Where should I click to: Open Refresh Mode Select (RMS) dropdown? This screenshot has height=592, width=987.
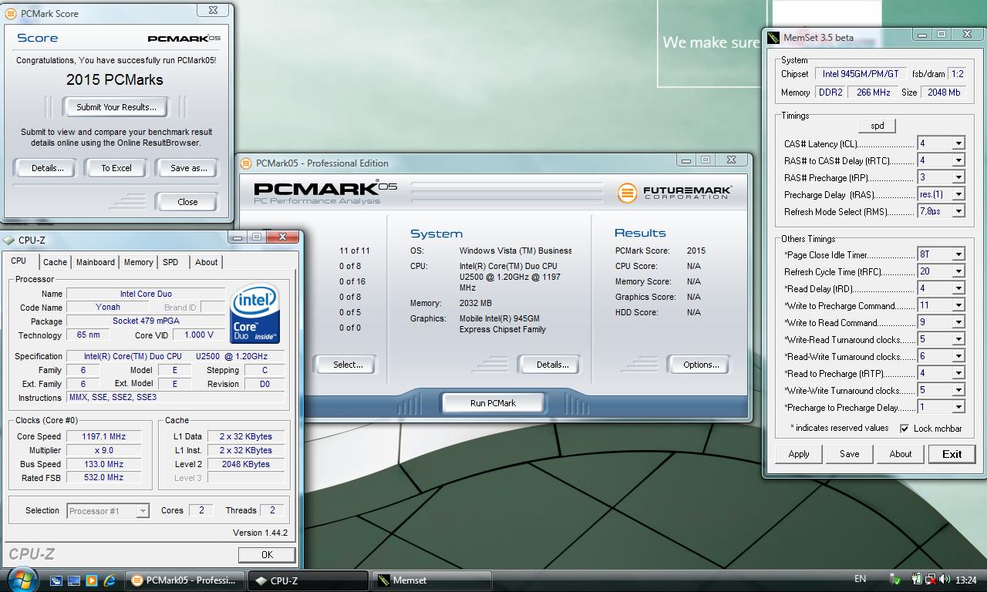(958, 211)
